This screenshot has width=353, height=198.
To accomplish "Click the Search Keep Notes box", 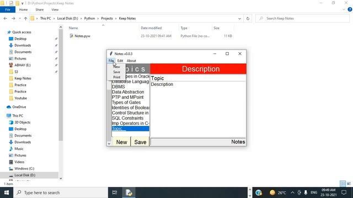I will coord(302,18).
